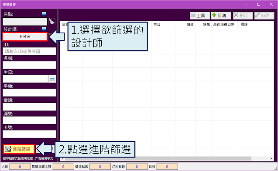The height and width of the screenshot is (171, 278).
Task: Click the horizontal scrollbar right arrow
Action: (271, 158)
